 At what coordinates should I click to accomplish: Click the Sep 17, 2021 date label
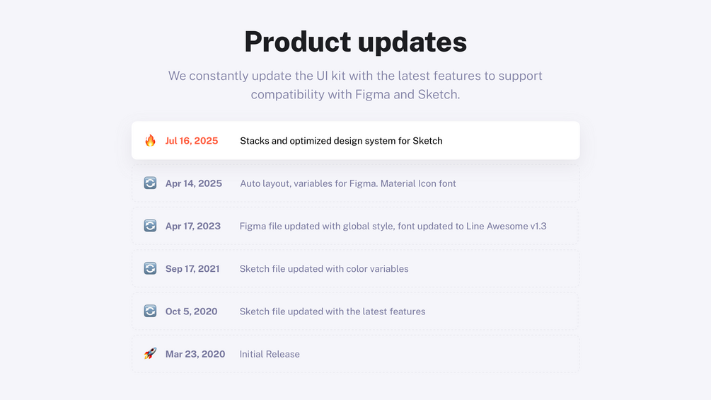[192, 268]
